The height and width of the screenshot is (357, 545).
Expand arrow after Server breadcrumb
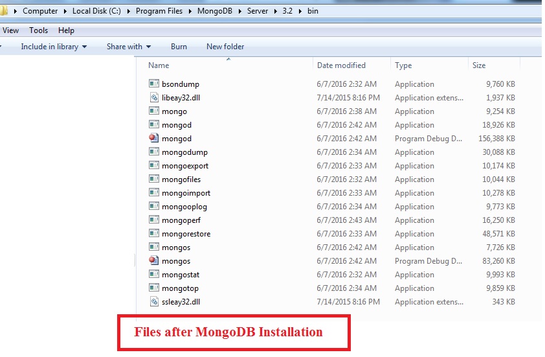coord(275,11)
